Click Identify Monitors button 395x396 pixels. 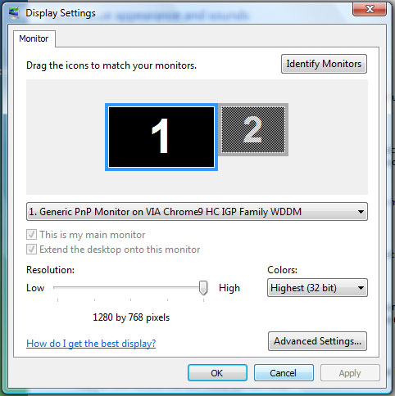[x=324, y=64]
